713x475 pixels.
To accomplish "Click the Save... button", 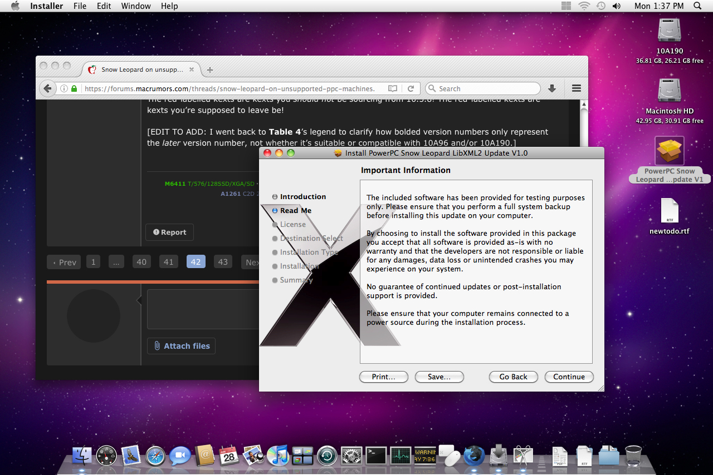I will click(x=439, y=377).
